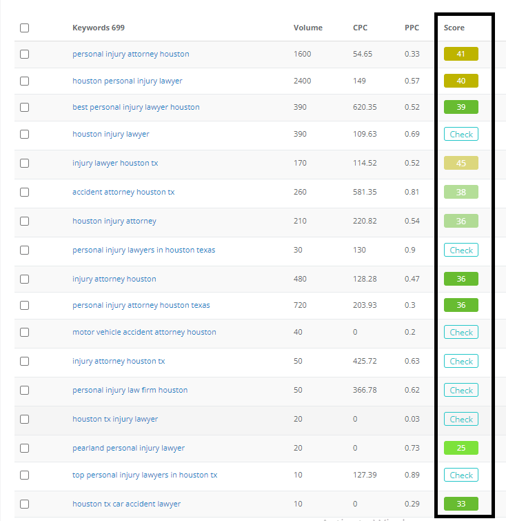Tick checkbox for injury attorney houston tx
The image size is (506, 521).
pos(24,361)
